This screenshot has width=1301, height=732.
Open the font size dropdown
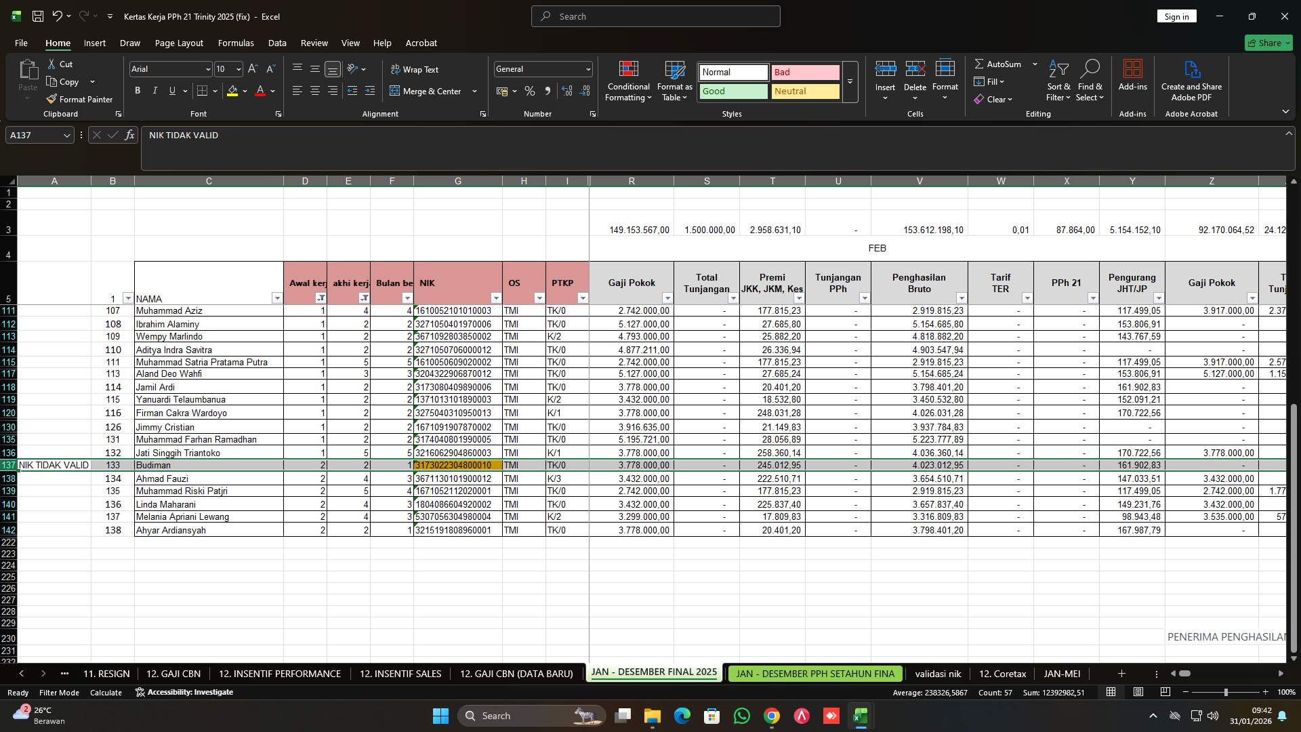coord(239,68)
